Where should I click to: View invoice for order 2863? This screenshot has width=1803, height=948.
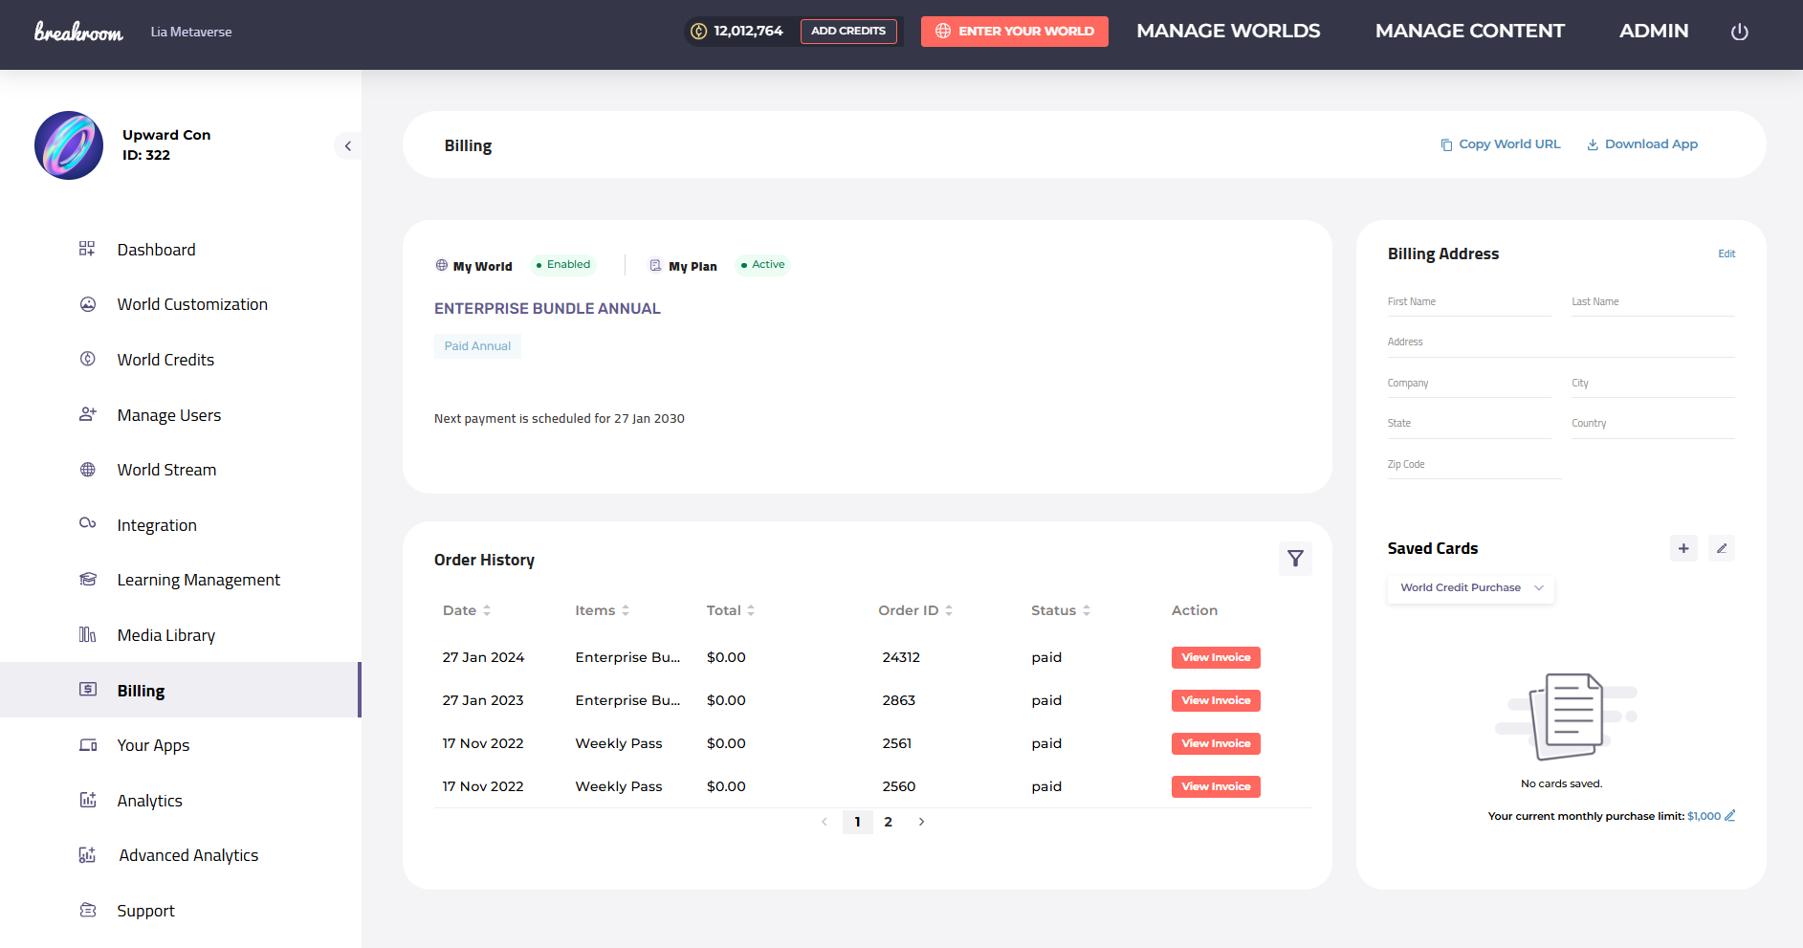(x=1216, y=700)
